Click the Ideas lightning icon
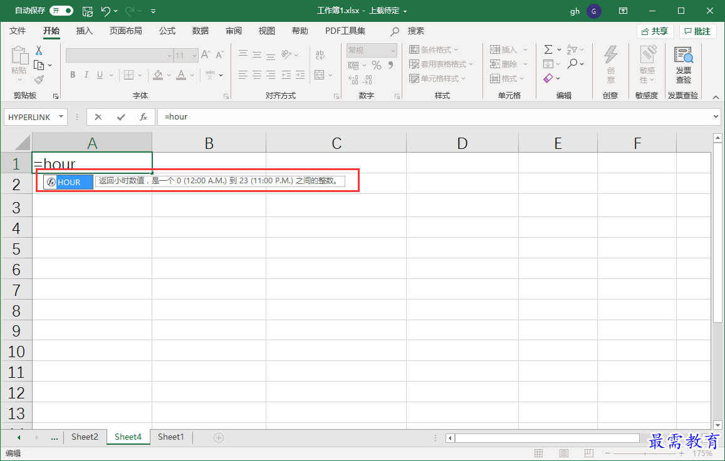The height and width of the screenshot is (461, 725). tap(610, 54)
